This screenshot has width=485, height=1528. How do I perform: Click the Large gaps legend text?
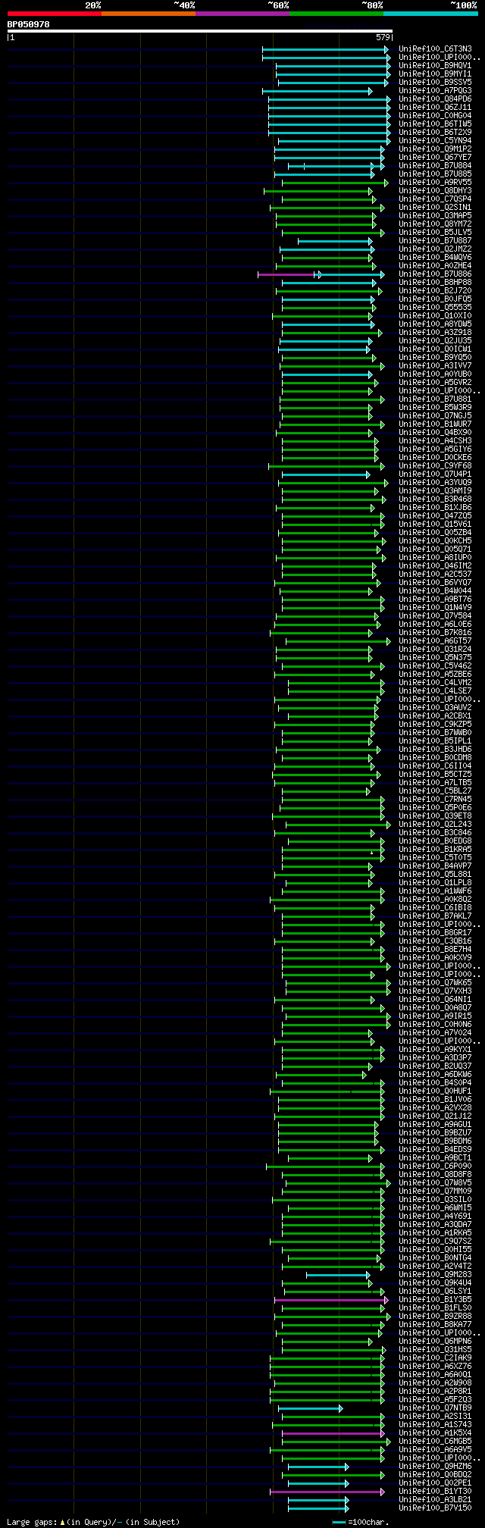point(93,1522)
